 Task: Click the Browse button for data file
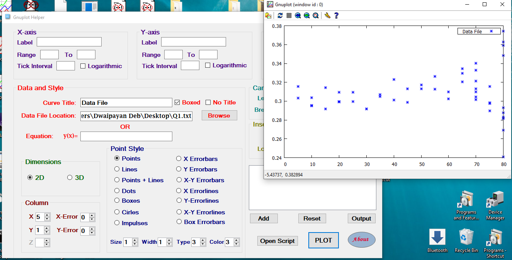219,115
